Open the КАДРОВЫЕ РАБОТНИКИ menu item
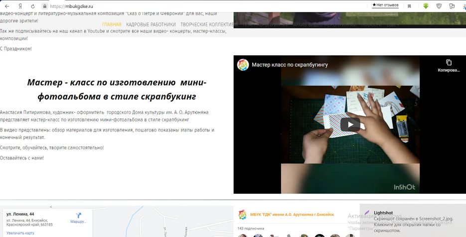 tap(151, 25)
